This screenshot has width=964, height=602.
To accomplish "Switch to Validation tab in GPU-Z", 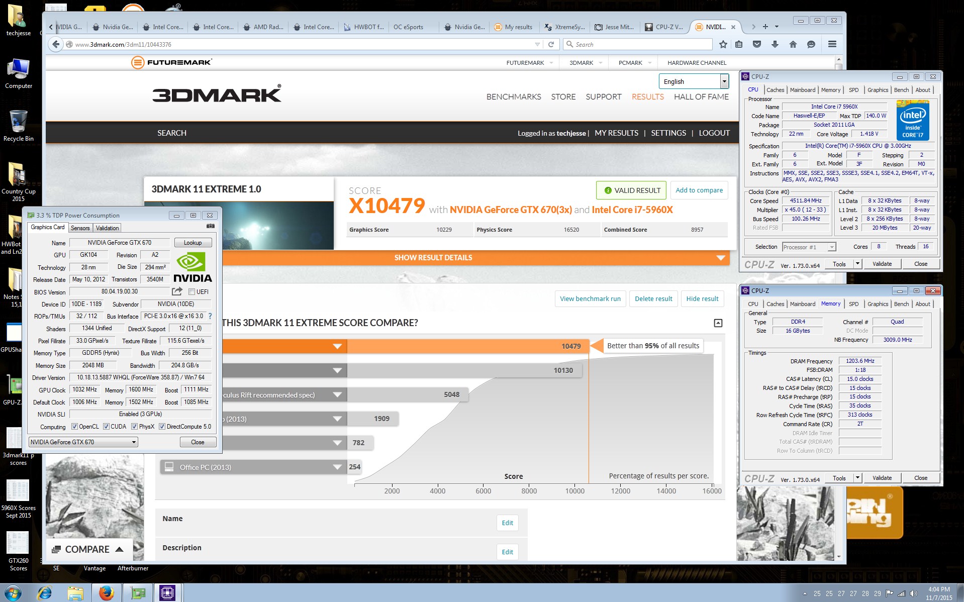I will 107,228.
